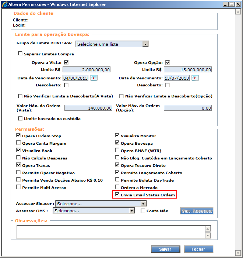The height and width of the screenshot is (258, 243).
Task: Click date field showing 04/06/2013
Action: (x=75, y=78)
